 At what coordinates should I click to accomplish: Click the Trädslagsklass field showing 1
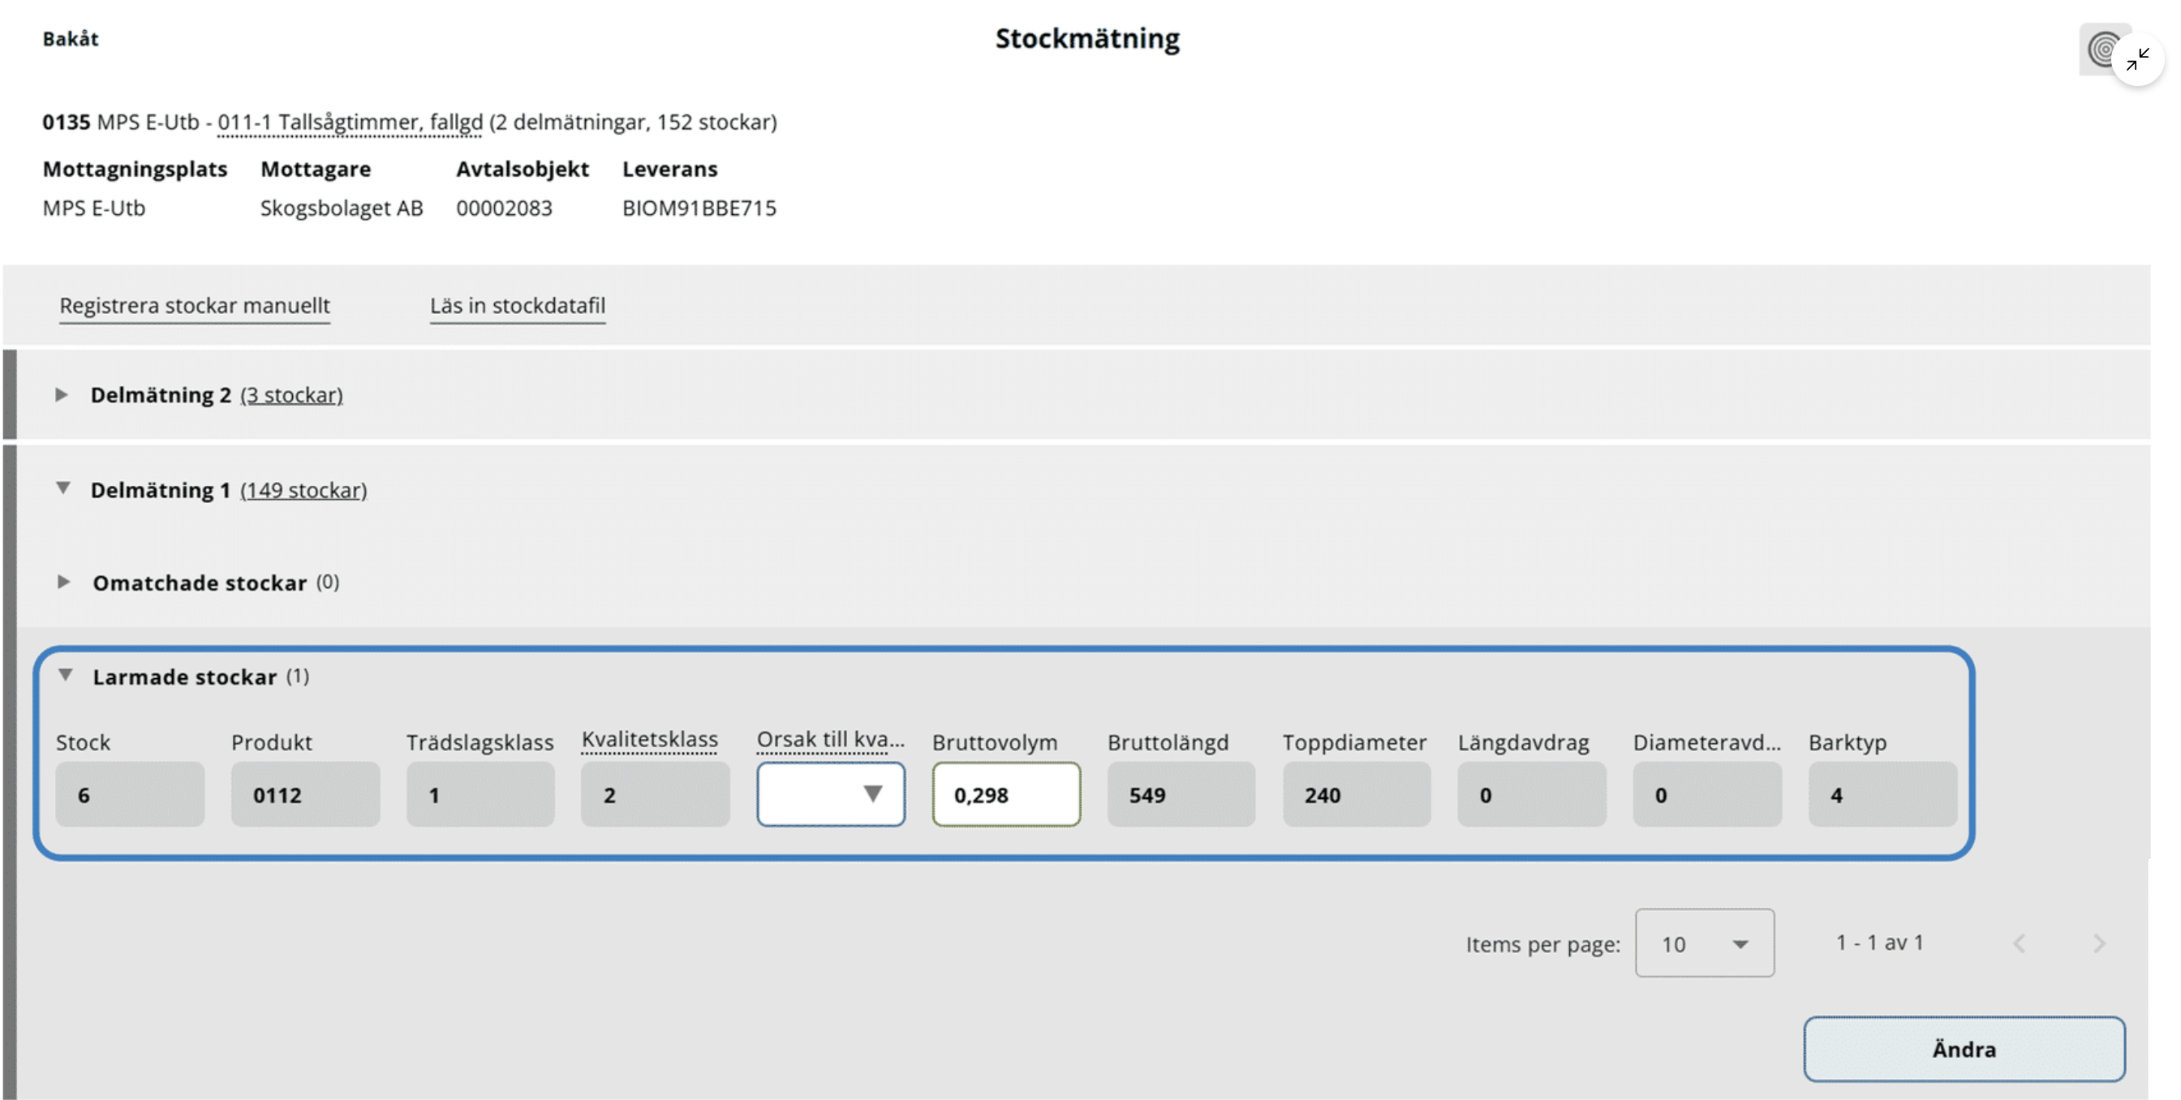click(480, 794)
